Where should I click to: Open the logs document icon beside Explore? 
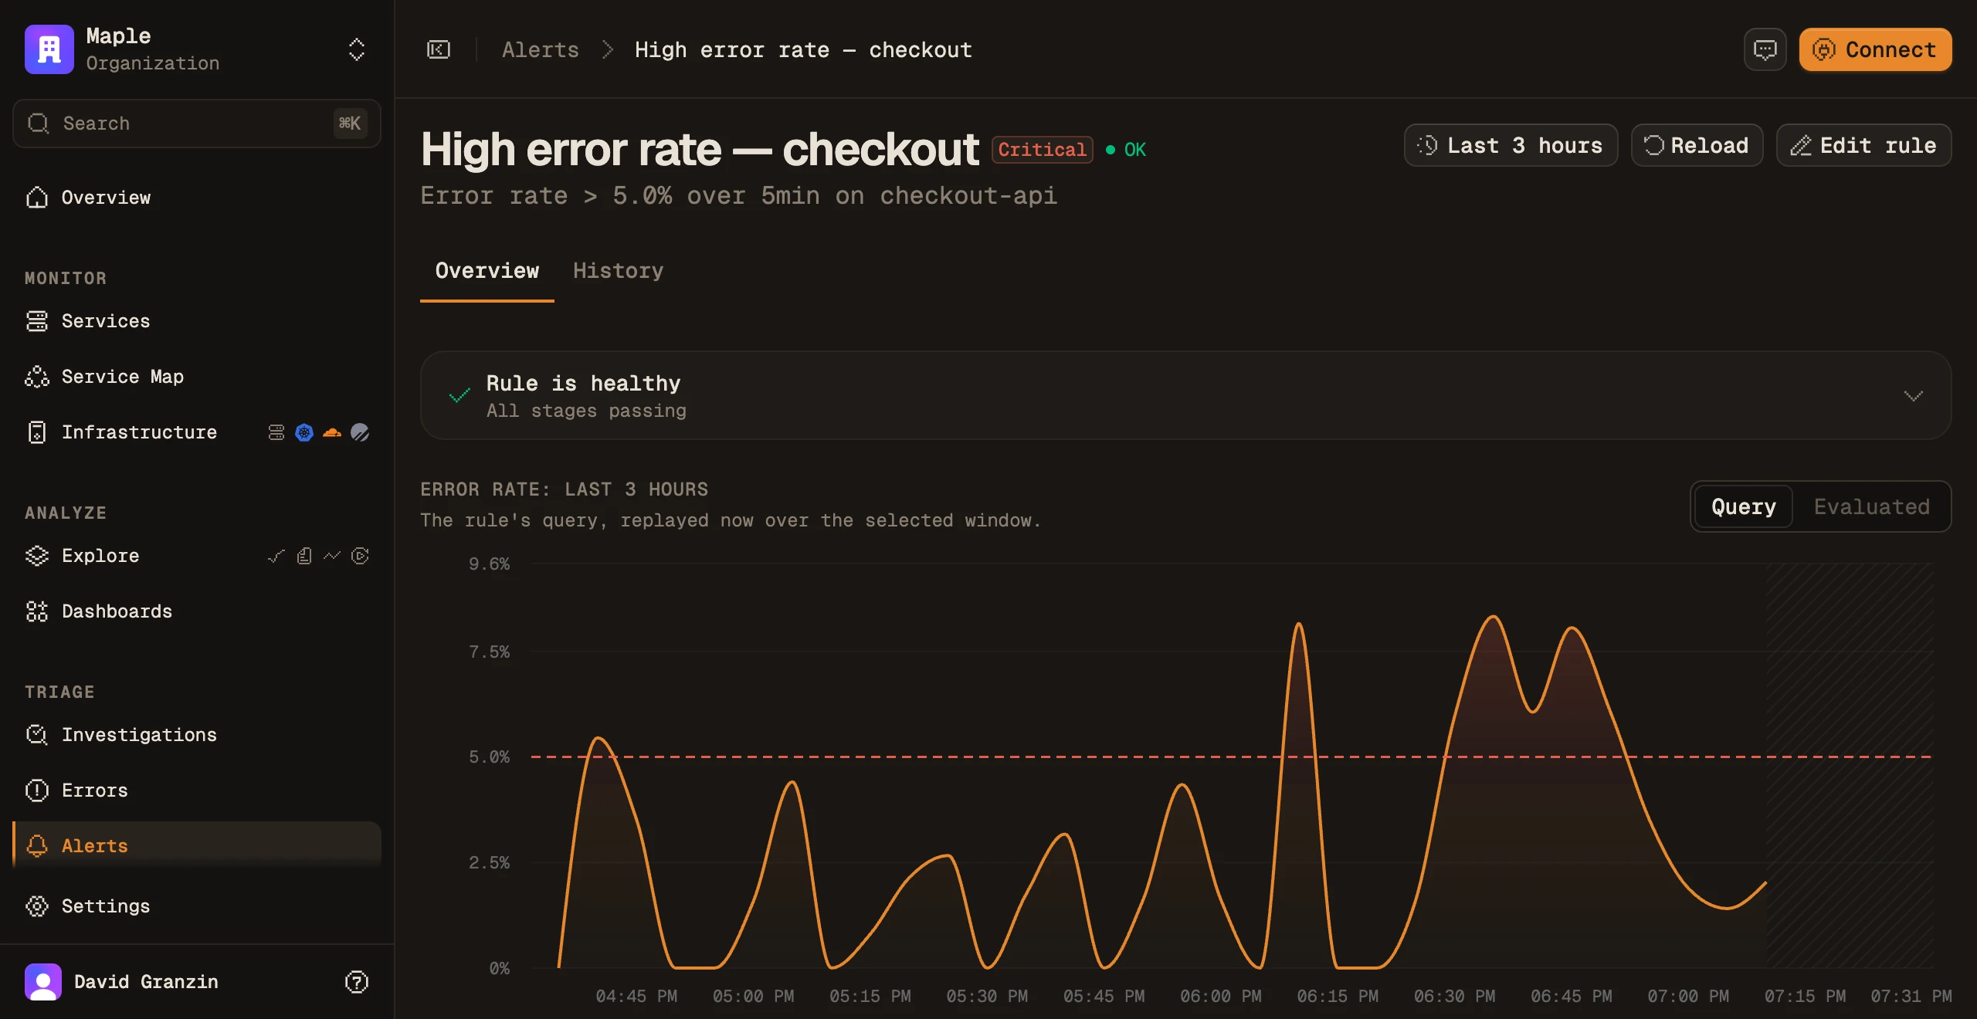point(304,556)
